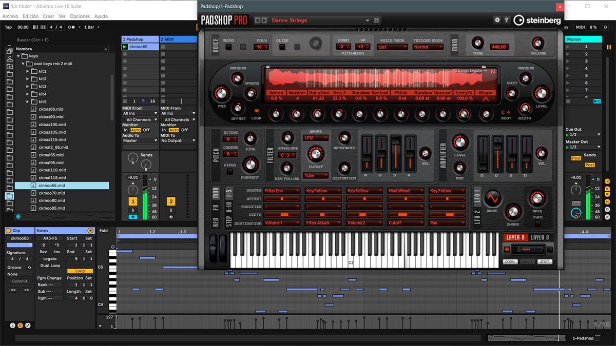Screen dimensions: 616x346
Task: Open Cutoff destination dropdown
Action: pyautogui.click(x=406, y=223)
